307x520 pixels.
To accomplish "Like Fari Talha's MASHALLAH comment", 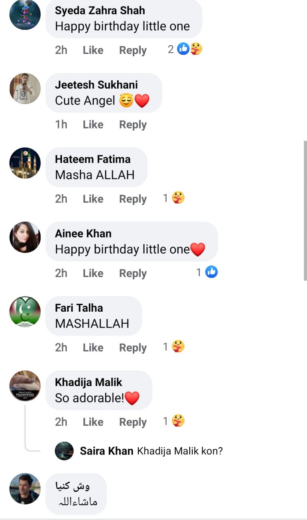I will click(92, 347).
